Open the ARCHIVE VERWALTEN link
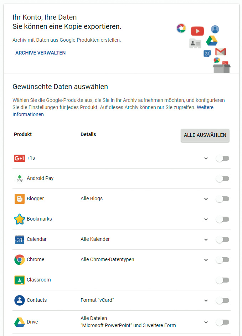The height and width of the screenshot is (336, 242). tap(40, 53)
